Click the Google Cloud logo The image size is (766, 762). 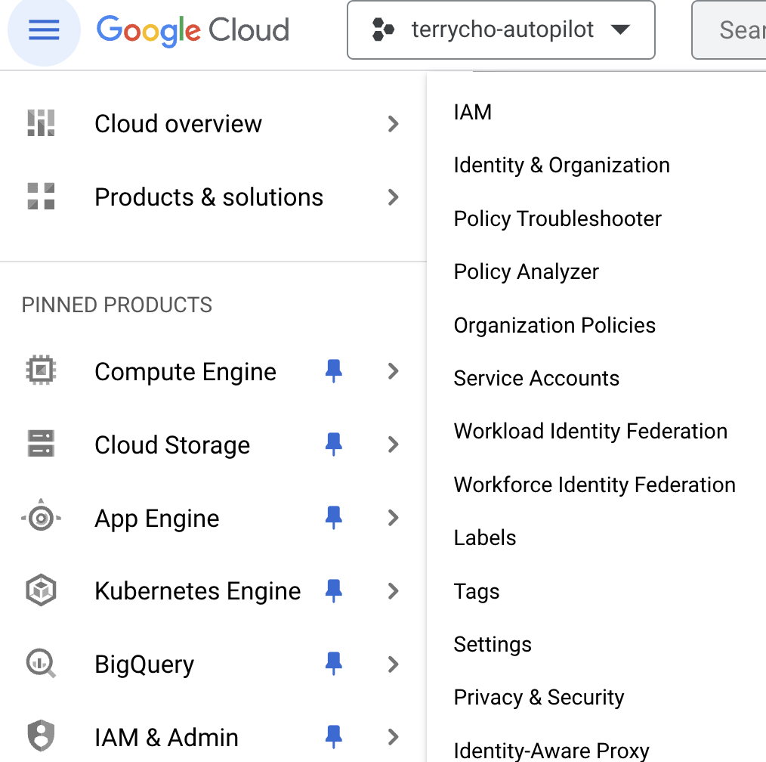pyautogui.click(x=193, y=30)
